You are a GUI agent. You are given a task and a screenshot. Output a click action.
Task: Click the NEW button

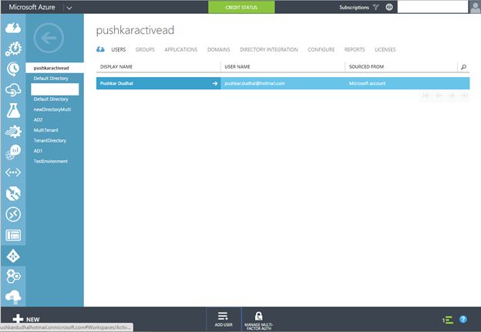coord(26,319)
